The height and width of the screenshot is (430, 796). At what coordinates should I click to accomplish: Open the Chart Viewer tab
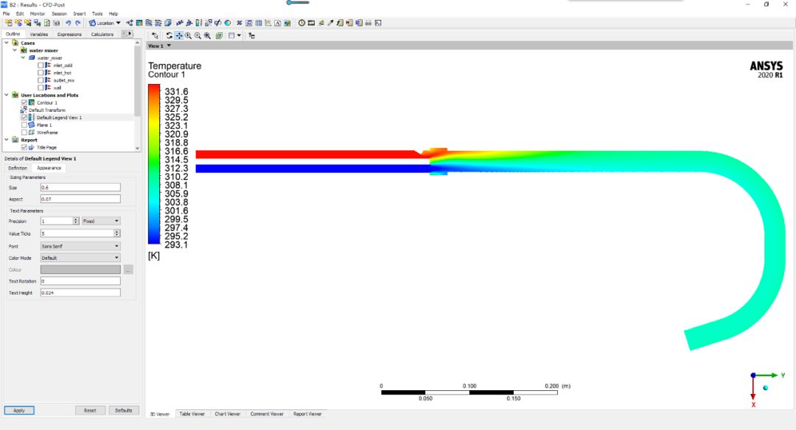pos(228,414)
